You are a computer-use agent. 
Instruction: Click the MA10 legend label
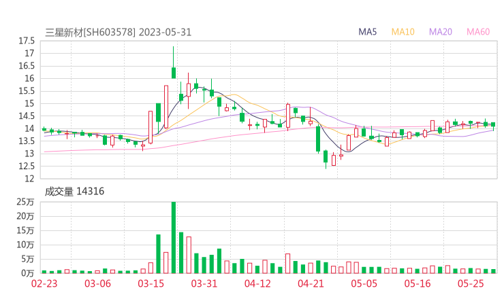[x=403, y=32]
